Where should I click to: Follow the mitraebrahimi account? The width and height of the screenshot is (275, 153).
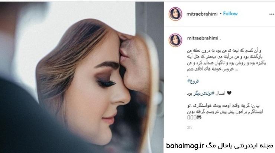[230, 14]
